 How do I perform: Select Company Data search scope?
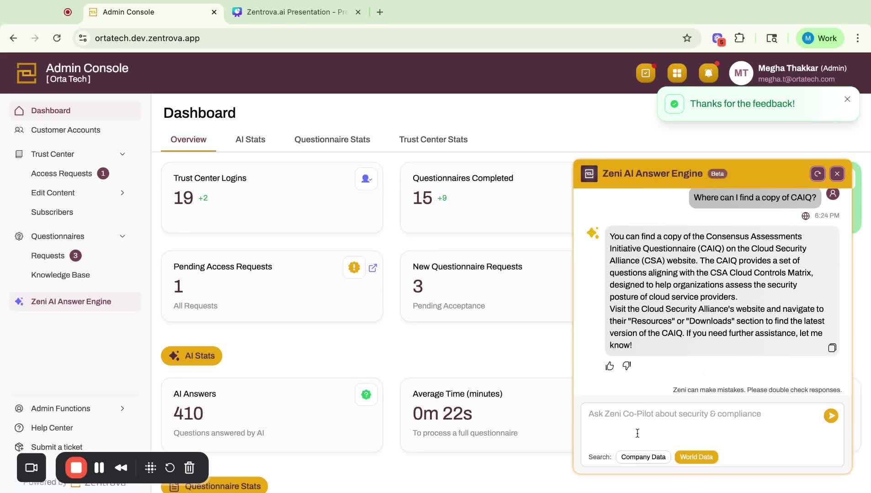point(643,457)
